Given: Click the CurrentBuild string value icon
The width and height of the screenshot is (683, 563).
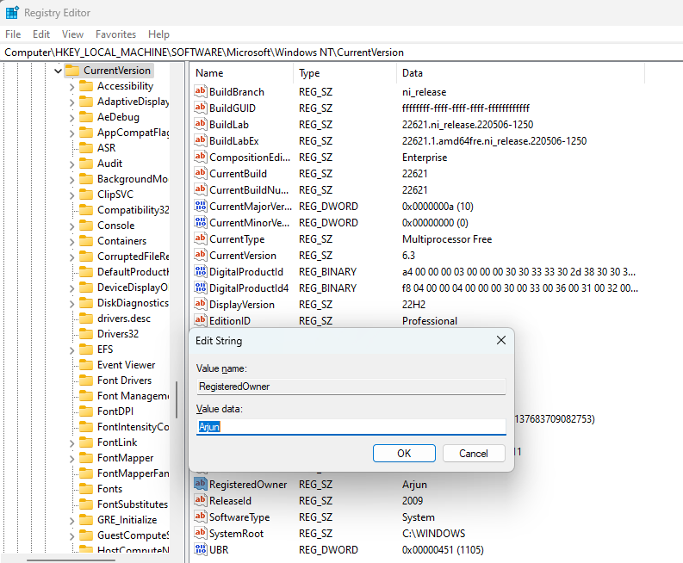Looking at the screenshot, I should (x=201, y=173).
